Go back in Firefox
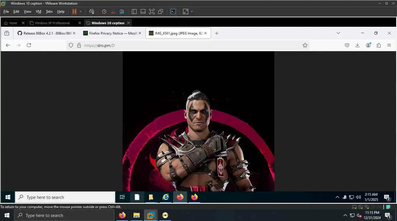Image resolution: width=397 pixels, height=221 pixels. tap(8, 45)
